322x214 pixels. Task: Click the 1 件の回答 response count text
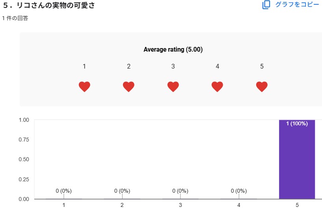click(15, 19)
